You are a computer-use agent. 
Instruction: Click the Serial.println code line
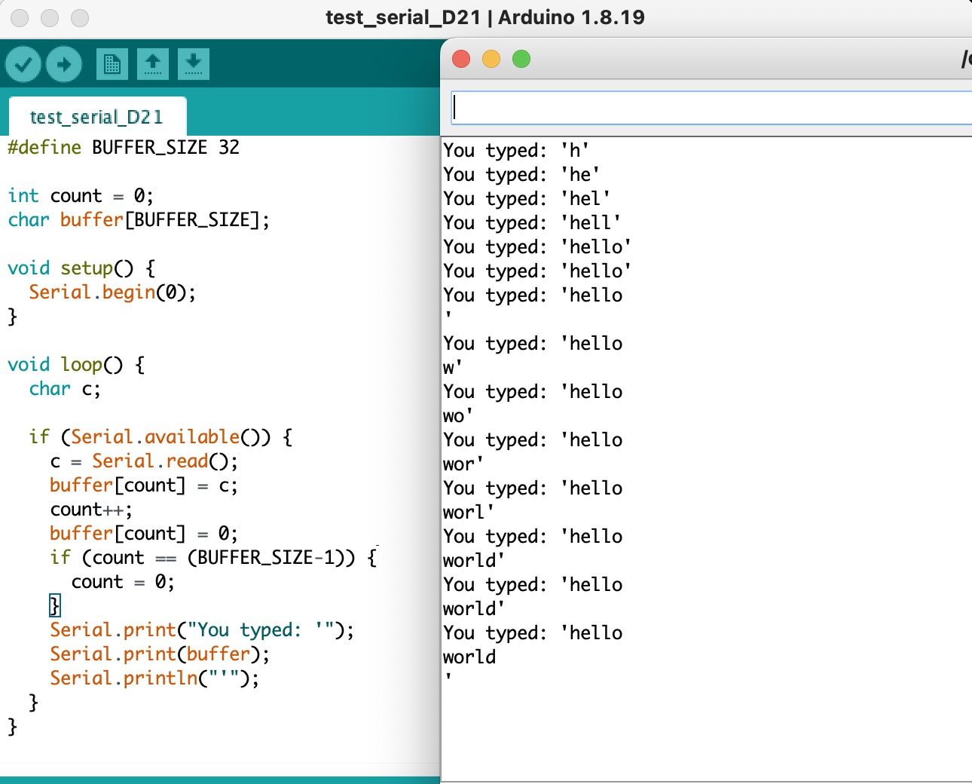pos(154,678)
